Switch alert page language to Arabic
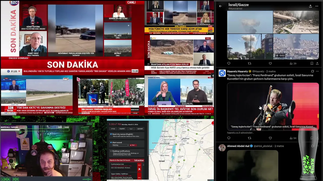Screen dimensions: 323x181 [x=131, y=129]
